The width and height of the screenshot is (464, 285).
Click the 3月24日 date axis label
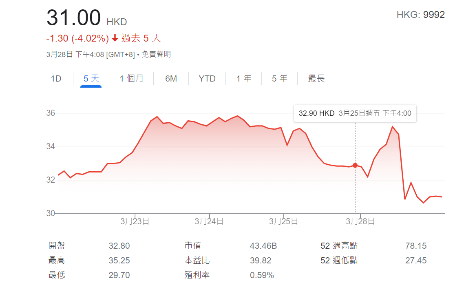(x=209, y=221)
